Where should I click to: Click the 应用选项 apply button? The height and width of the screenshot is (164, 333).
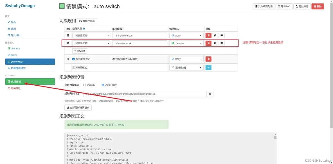point(30,81)
